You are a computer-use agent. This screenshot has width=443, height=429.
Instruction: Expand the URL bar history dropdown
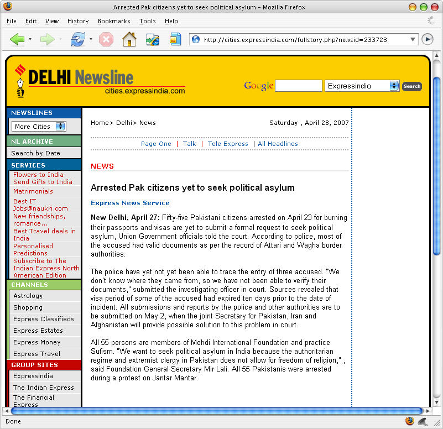tap(413, 40)
